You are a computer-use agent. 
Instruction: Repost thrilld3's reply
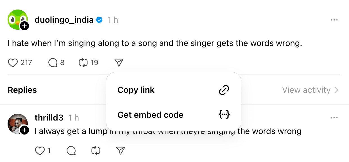pyautogui.click(x=95, y=151)
